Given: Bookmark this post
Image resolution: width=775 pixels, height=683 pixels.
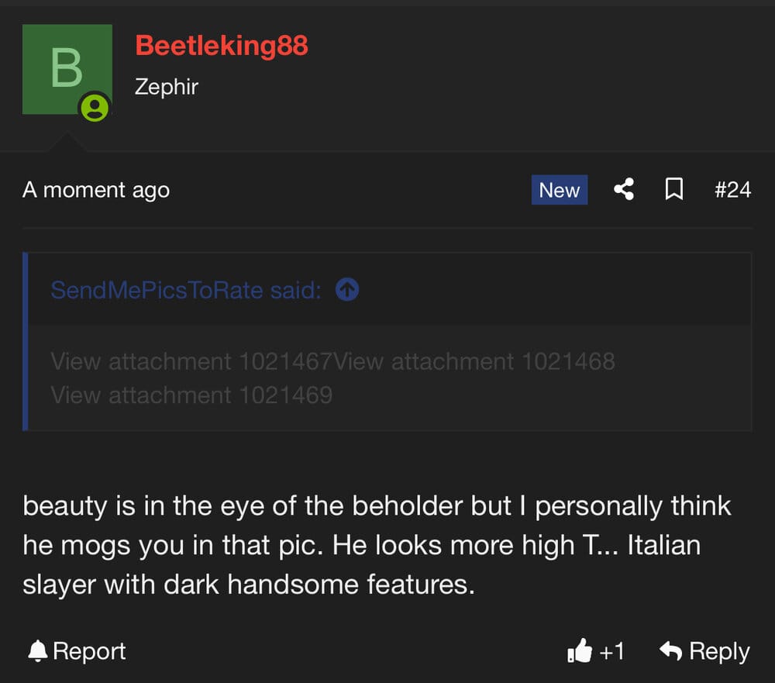Looking at the screenshot, I should [x=674, y=189].
